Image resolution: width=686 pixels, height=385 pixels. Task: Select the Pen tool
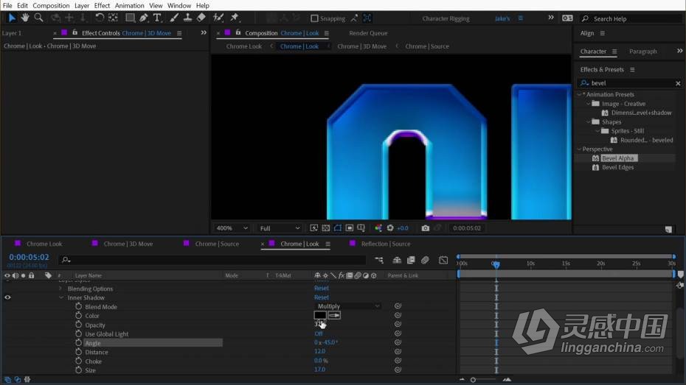pyautogui.click(x=144, y=18)
